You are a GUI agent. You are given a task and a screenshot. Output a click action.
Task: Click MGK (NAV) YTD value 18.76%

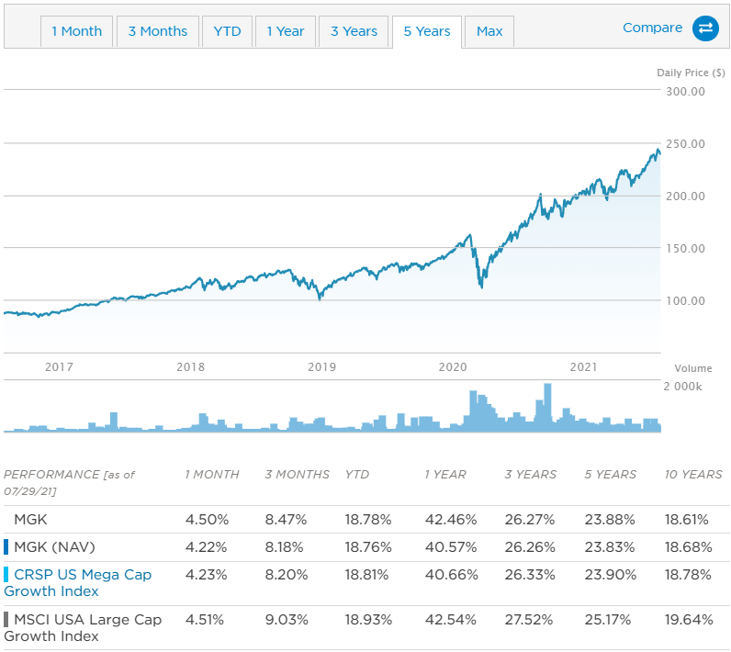[x=368, y=546]
